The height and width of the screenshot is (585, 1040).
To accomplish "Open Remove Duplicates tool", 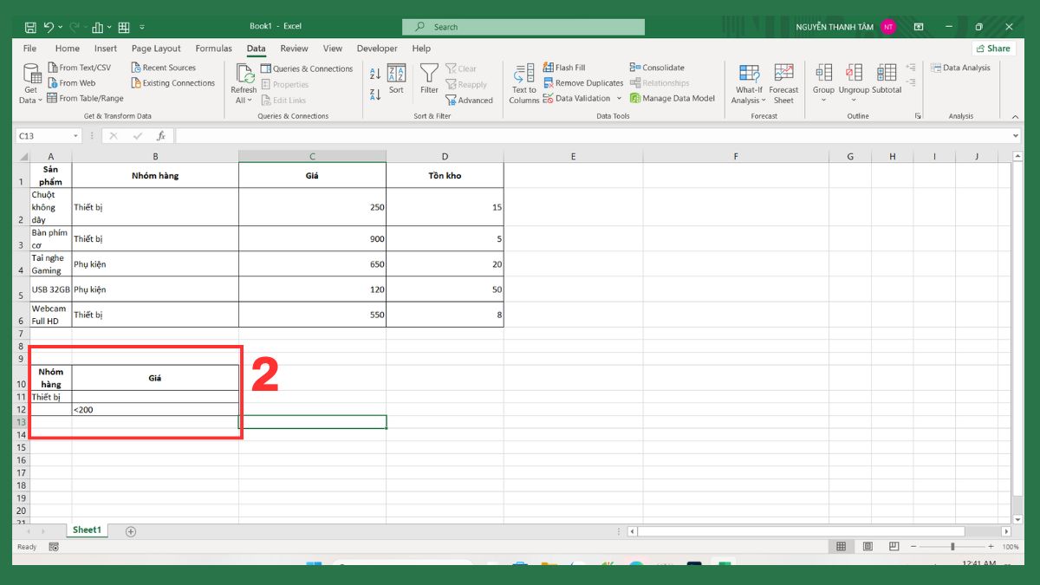I will 583,83.
